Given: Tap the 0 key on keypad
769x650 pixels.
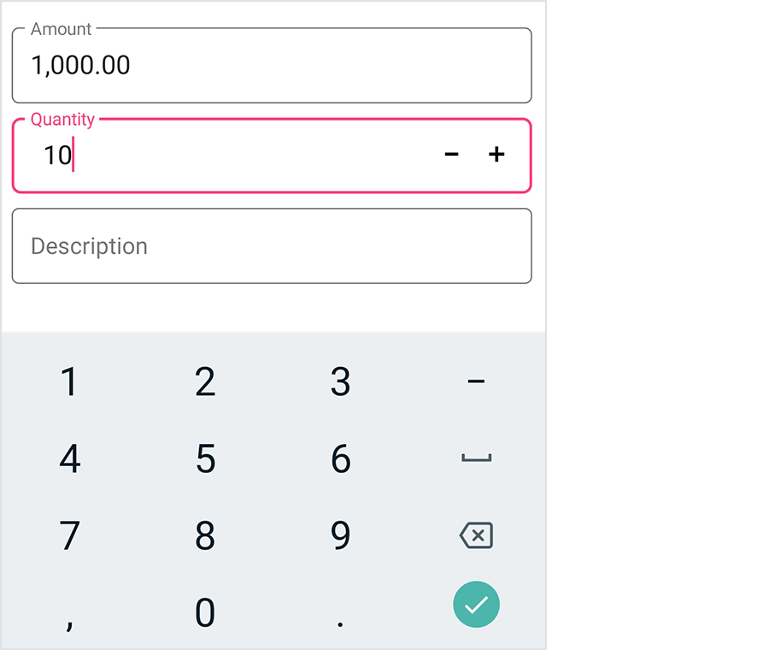Looking at the screenshot, I should [x=205, y=612].
